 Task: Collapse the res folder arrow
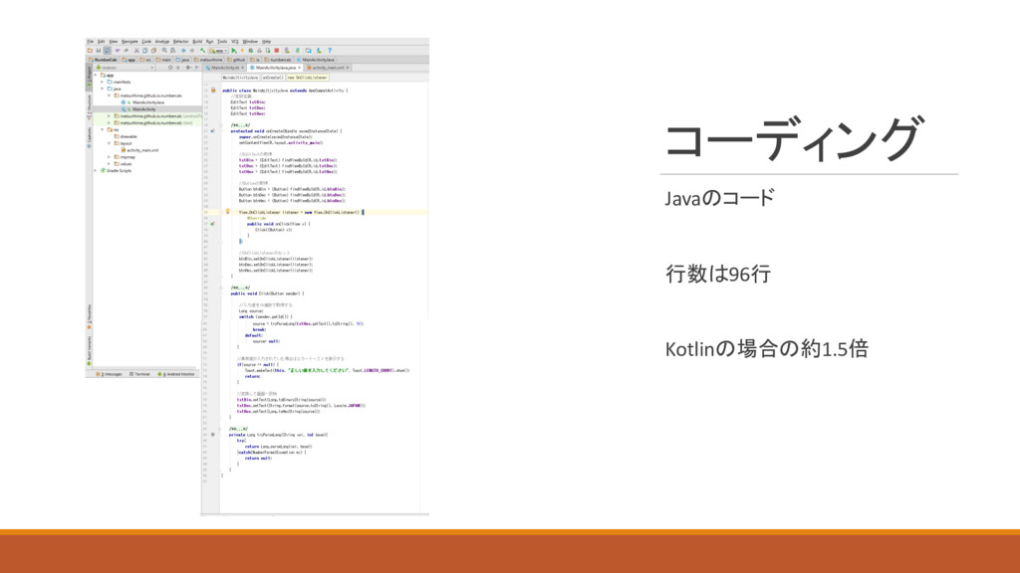coord(103,130)
